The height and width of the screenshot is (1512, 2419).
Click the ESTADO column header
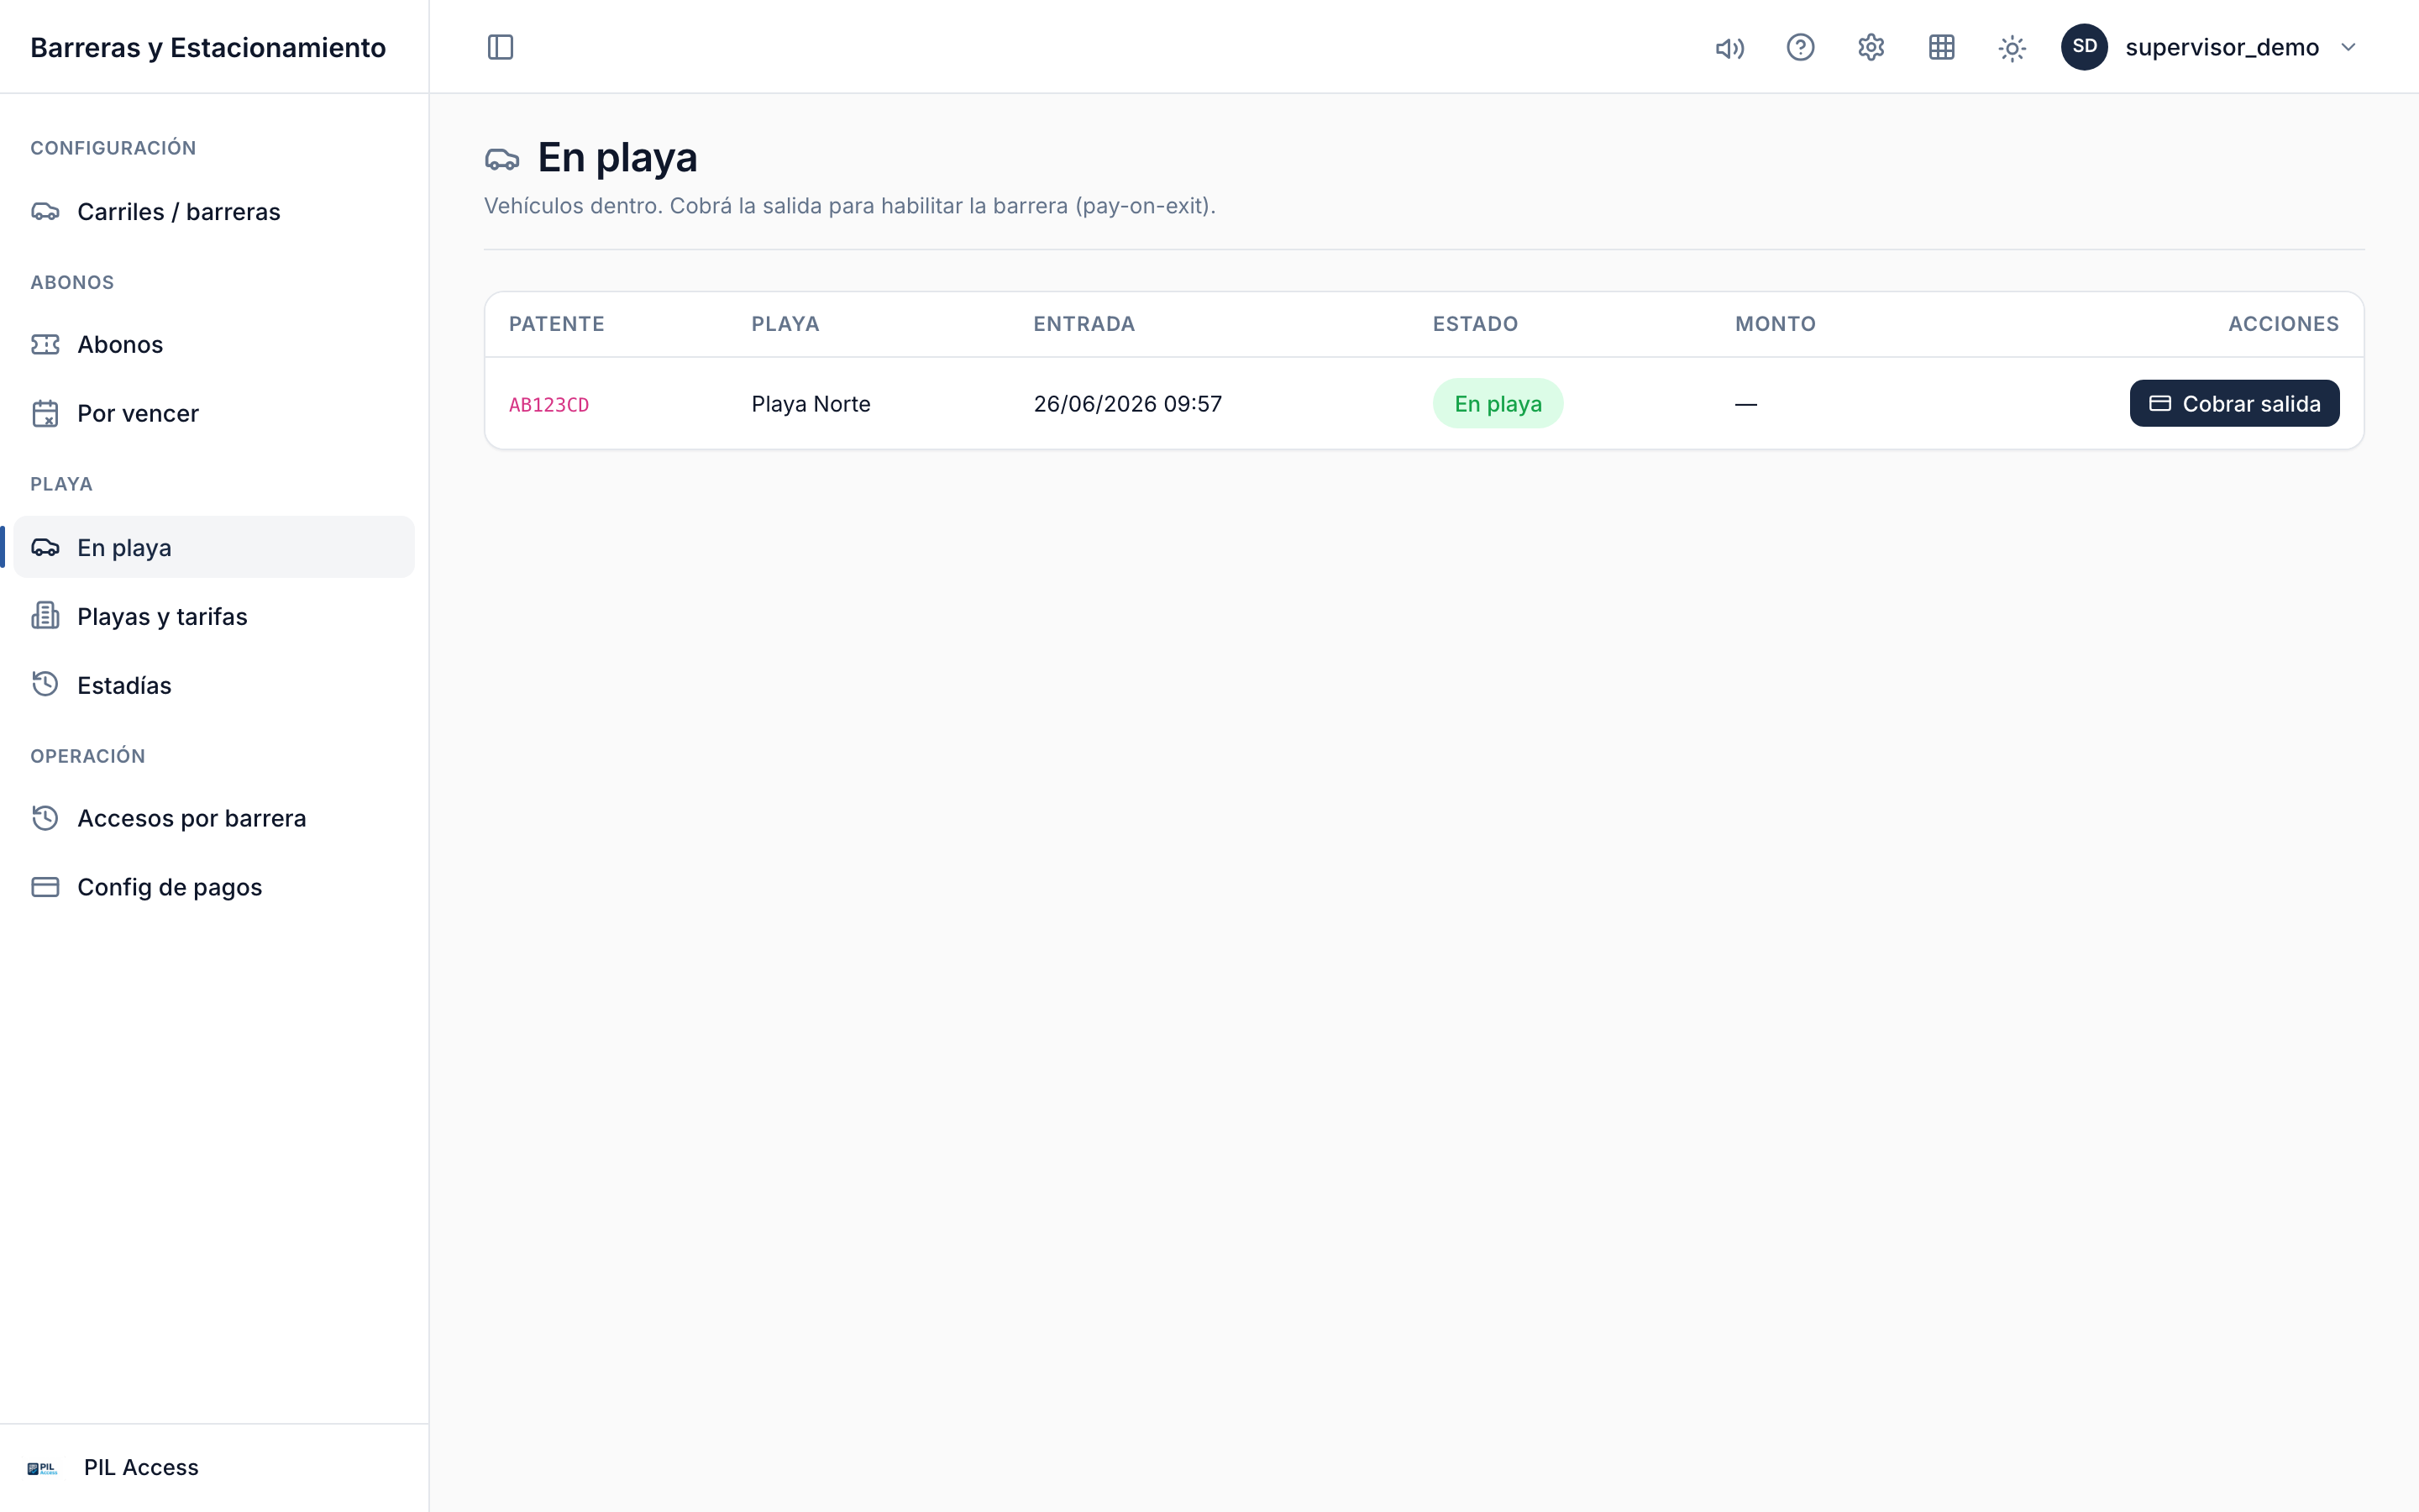click(1476, 324)
